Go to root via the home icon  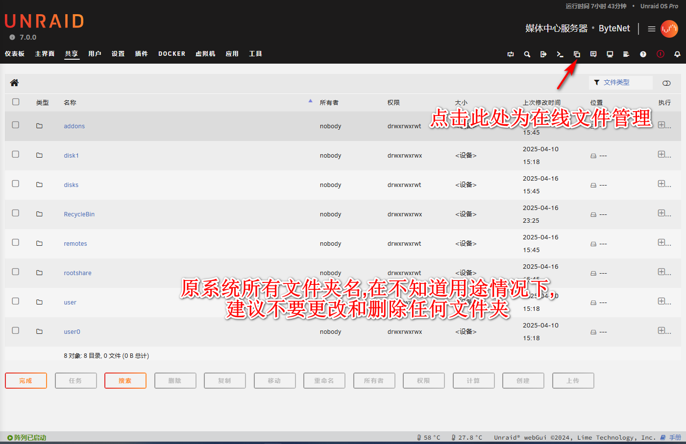[14, 83]
